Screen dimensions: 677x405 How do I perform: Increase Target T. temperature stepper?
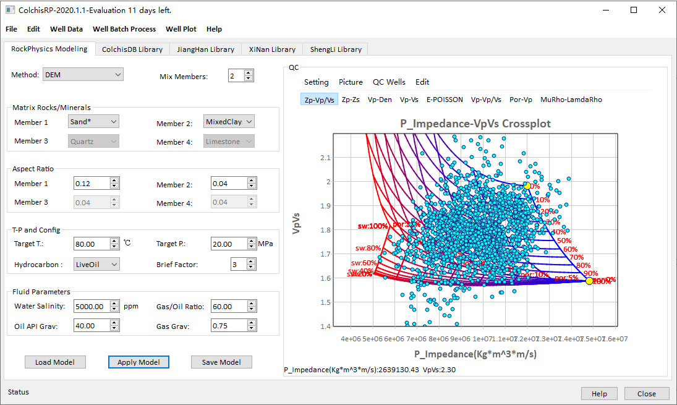pyautogui.click(x=114, y=241)
